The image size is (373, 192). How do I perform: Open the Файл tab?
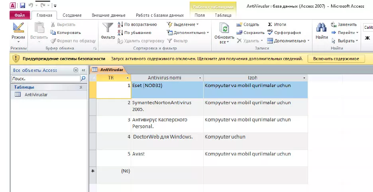point(20,15)
